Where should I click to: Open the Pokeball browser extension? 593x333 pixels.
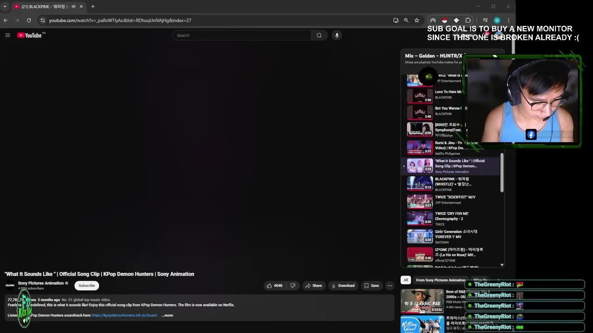click(x=444, y=20)
